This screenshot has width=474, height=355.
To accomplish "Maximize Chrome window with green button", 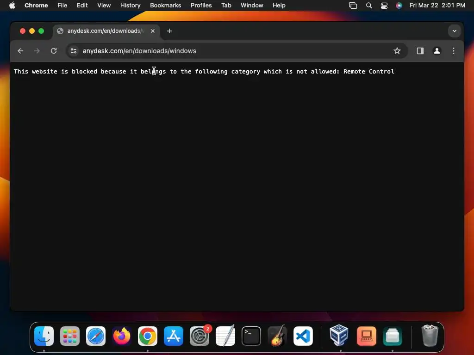I will [41, 31].
